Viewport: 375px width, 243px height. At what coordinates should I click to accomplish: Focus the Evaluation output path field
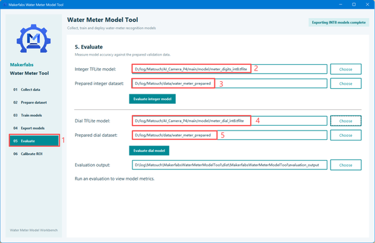(229, 165)
